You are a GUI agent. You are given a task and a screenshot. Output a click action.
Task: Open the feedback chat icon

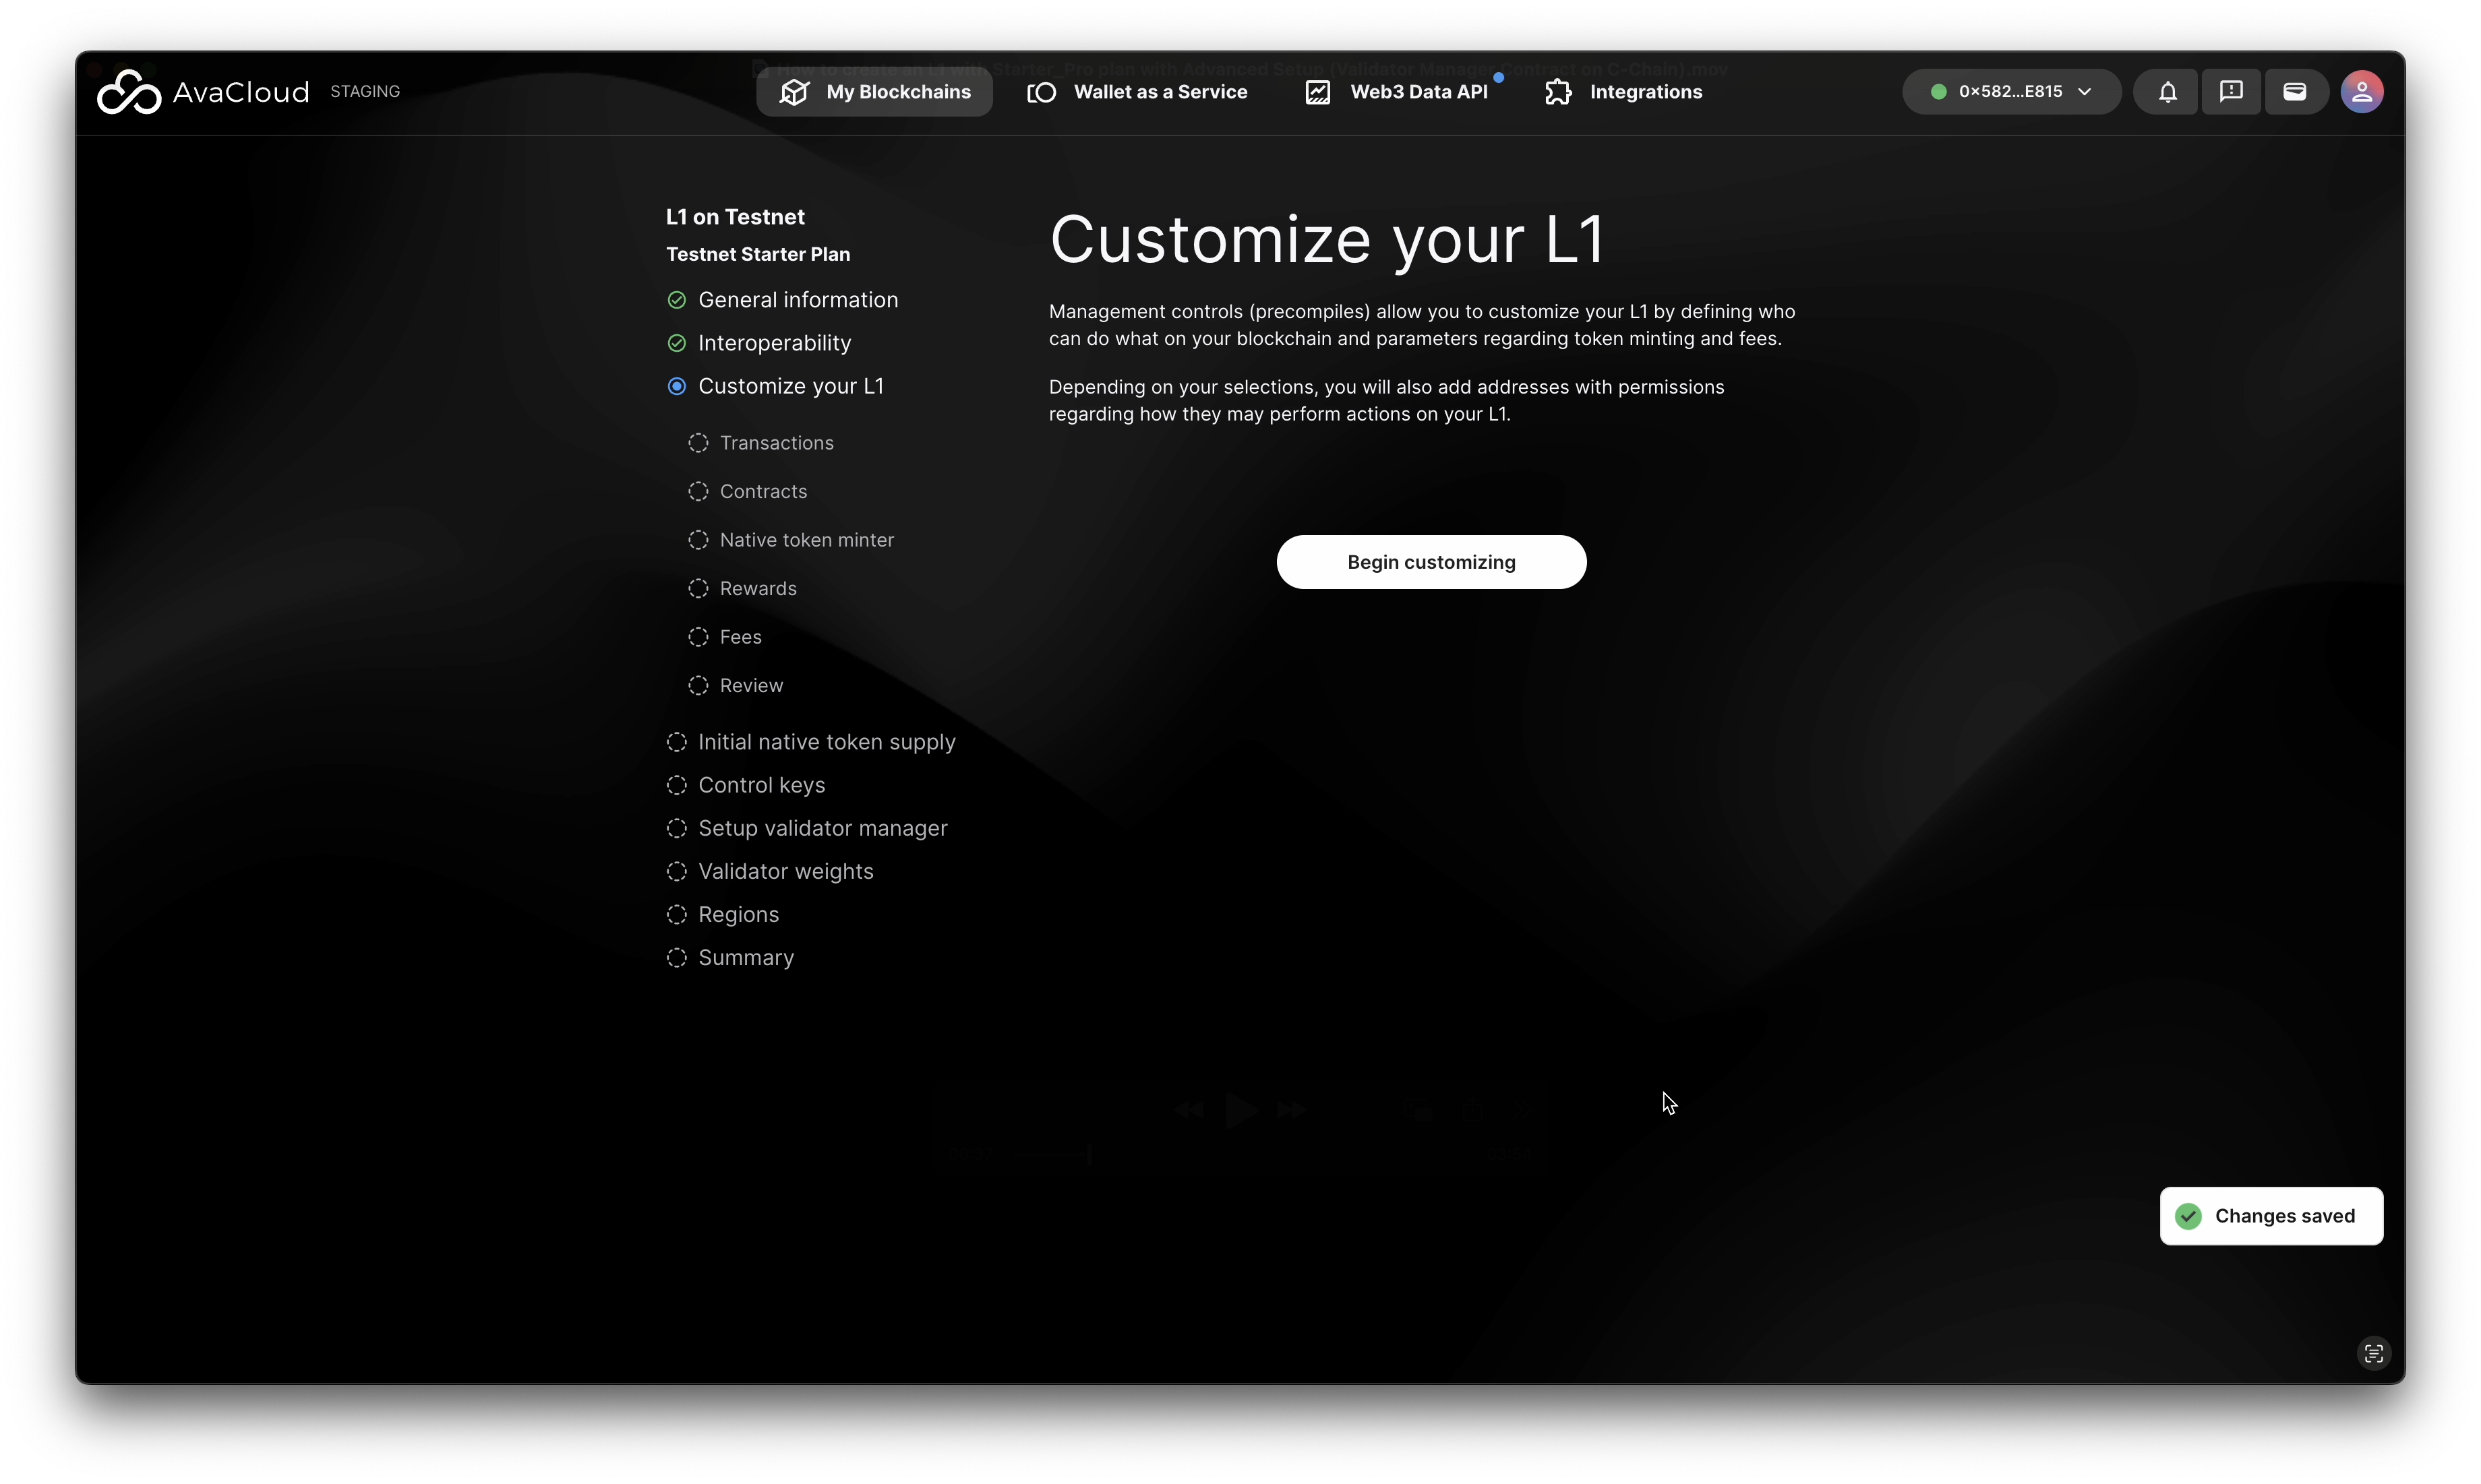pos(2231,92)
